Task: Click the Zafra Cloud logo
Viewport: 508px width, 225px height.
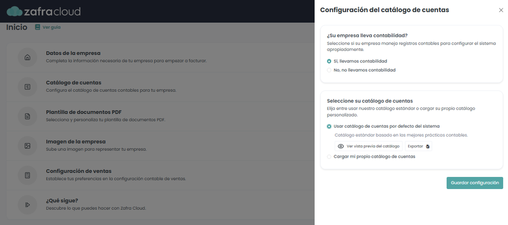Action: point(44,11)
